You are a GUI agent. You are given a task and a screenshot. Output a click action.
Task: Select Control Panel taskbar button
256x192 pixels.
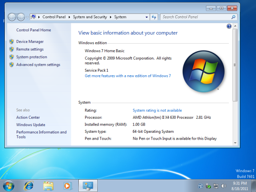[88, 186]
